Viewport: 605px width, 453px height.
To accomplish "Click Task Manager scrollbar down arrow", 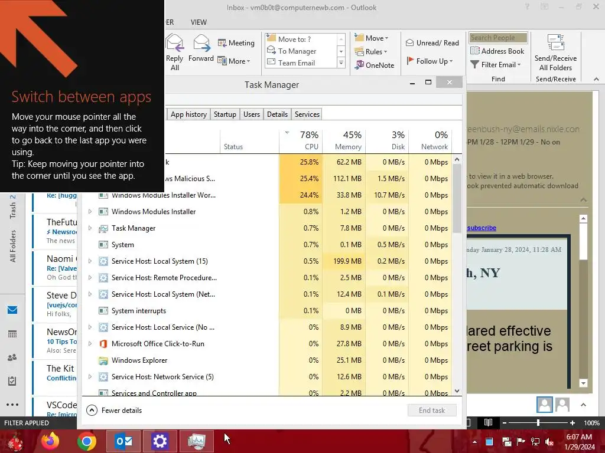I will coord(457,391).
